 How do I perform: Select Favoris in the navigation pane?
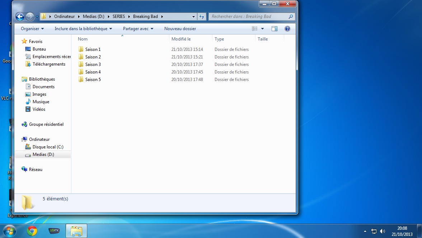coord(36,42)
